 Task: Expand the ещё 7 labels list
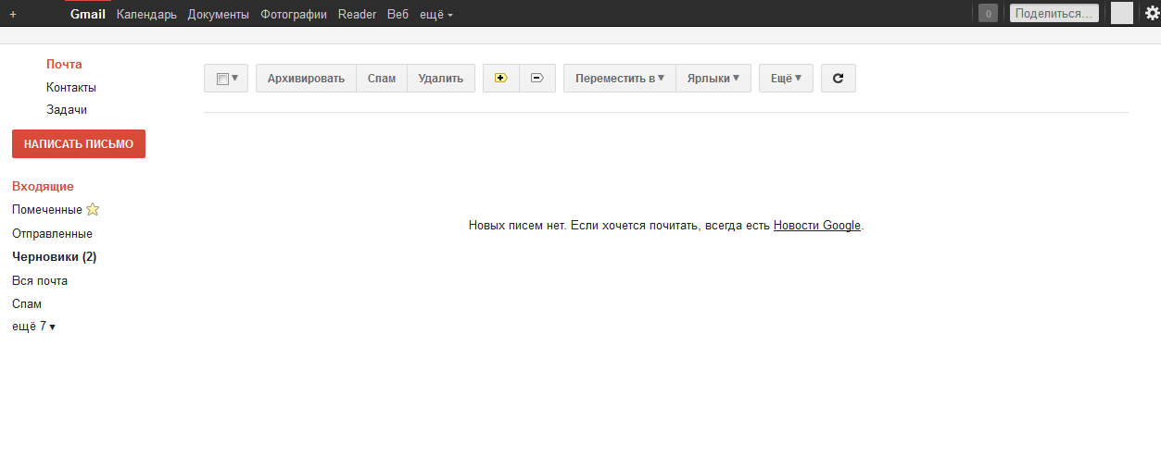tap(33, 326)
